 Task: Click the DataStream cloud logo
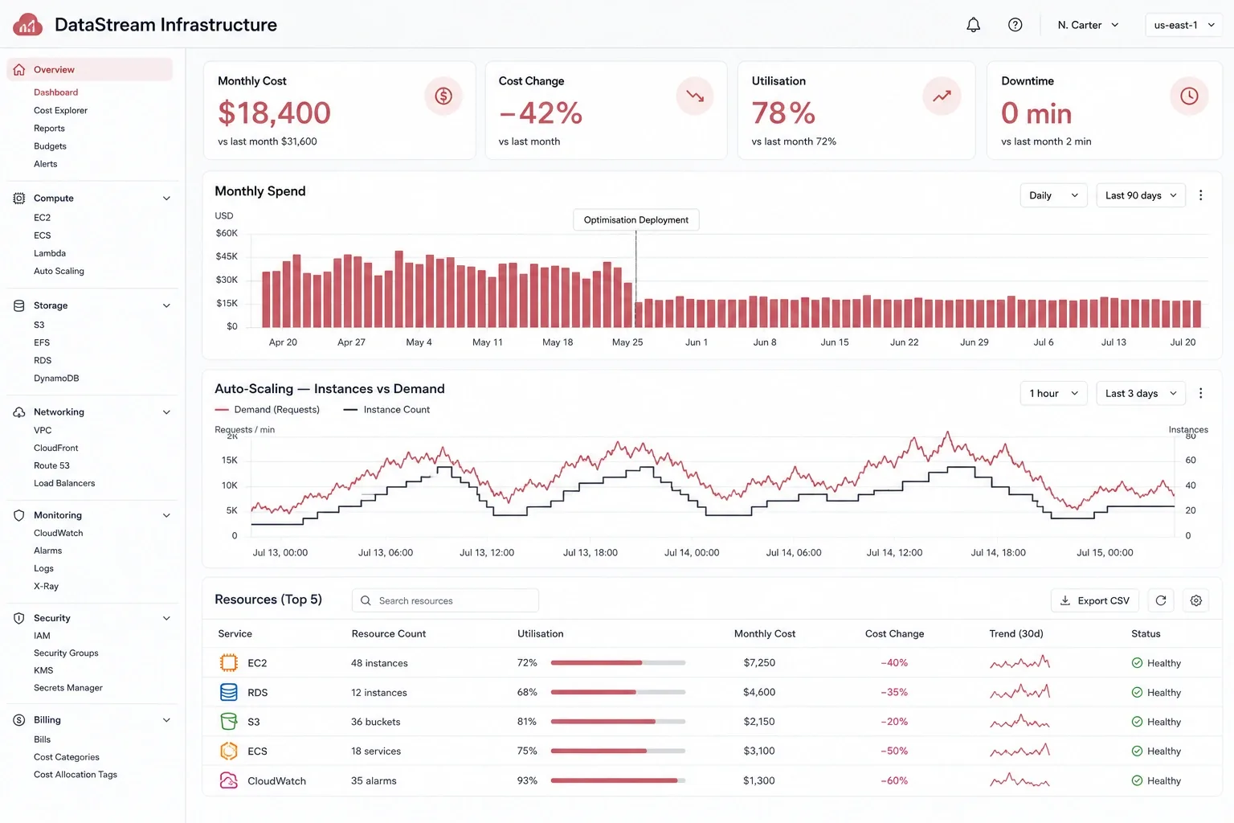(28, 25)
